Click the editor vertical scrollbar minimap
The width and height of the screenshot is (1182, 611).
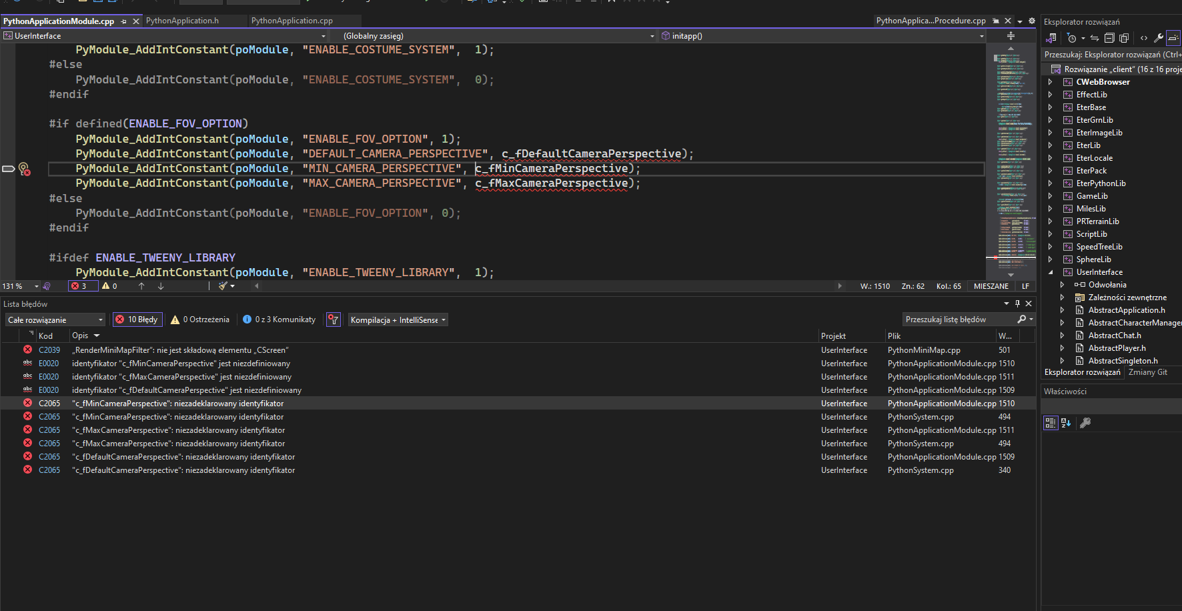click(1011, 160)
